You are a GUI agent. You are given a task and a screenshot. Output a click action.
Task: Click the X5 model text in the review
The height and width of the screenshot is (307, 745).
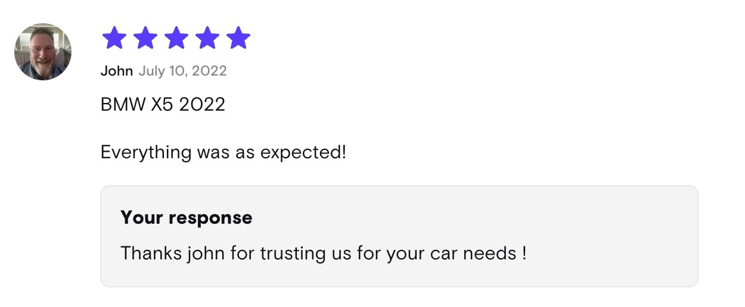pos(162,105)
